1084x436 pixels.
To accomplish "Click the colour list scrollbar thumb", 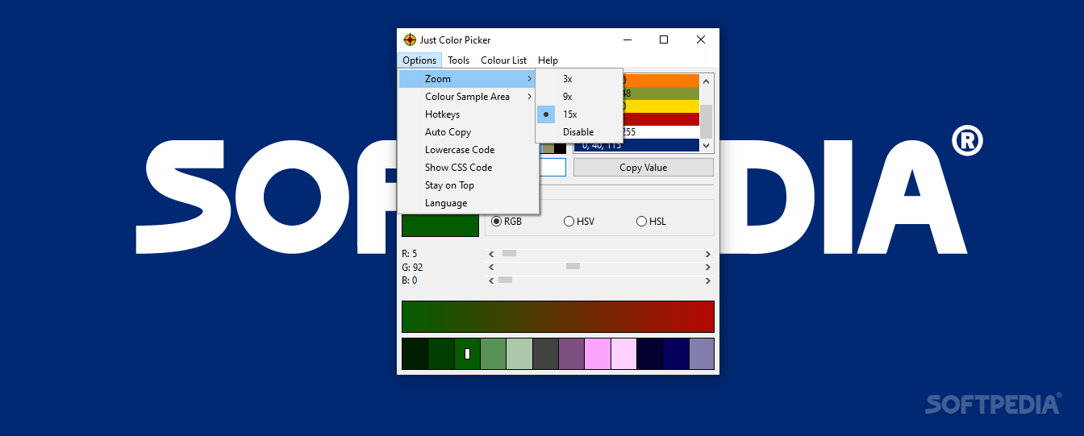I will pyautogui.click(x=707, y=121).
